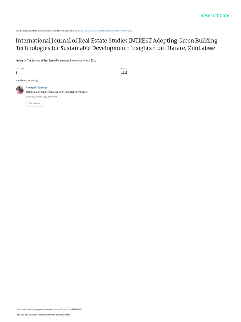The height and width of the screenshot is (322, 241).
Task: Open Average Chigwenya author name link
Action: 36,88
